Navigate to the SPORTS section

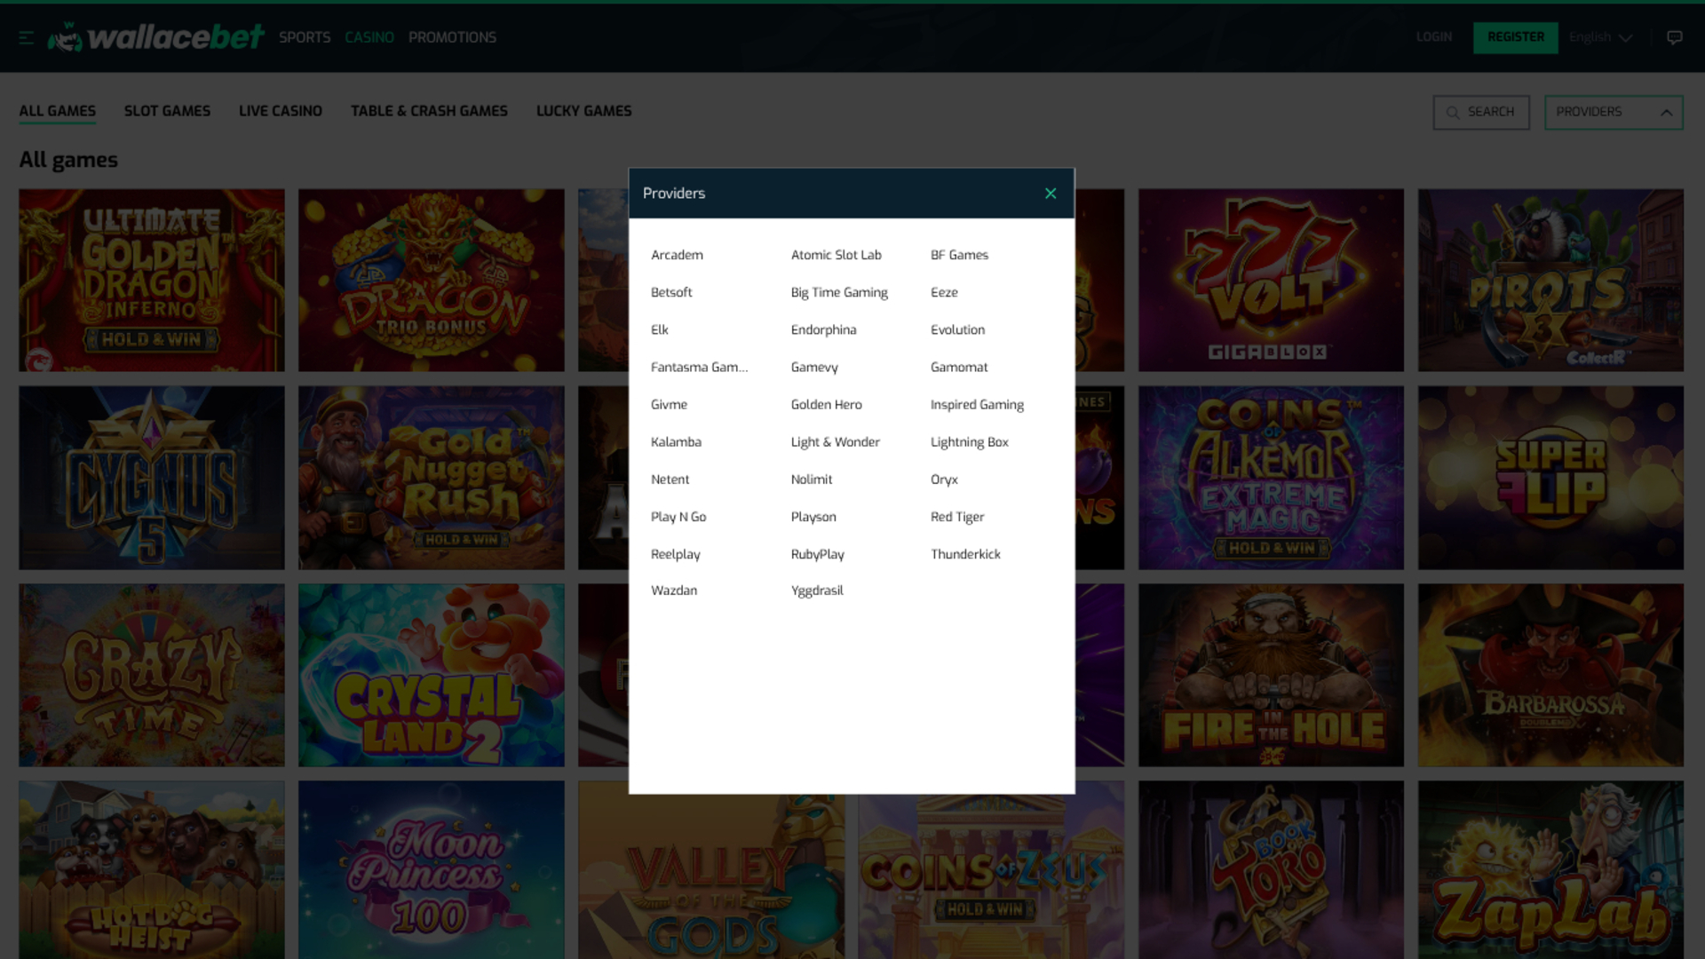(x=305, y=37)
